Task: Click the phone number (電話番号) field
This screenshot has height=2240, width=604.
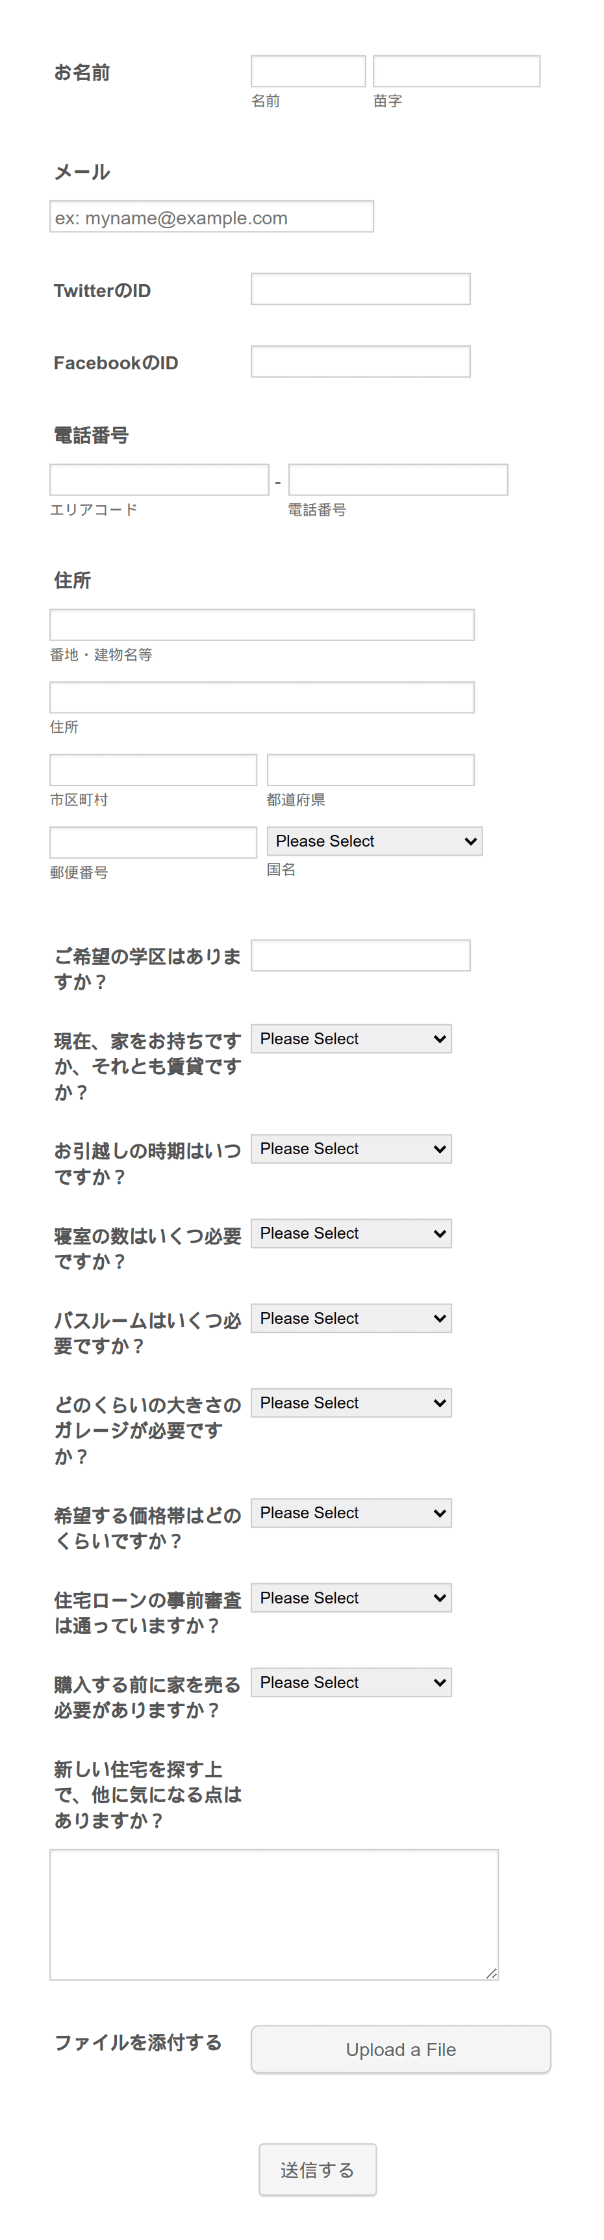Action: click(398, 480)
